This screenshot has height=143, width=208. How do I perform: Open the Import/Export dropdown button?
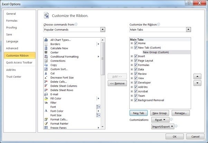(x=163, y=126)
